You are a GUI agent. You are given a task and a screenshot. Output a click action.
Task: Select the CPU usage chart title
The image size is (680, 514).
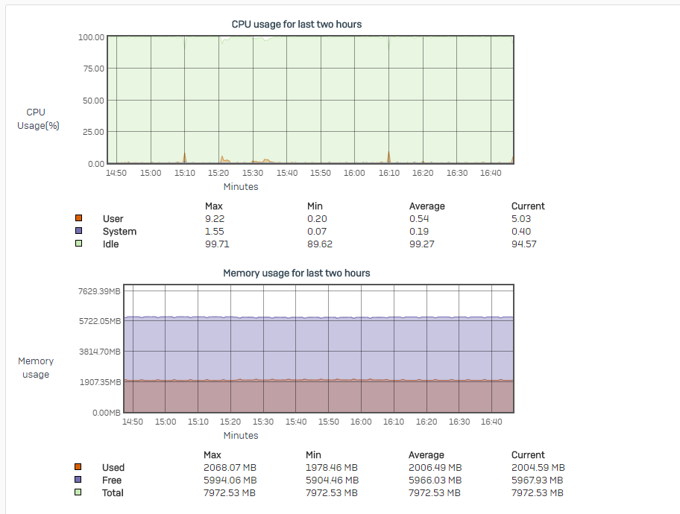pos(297,25)
